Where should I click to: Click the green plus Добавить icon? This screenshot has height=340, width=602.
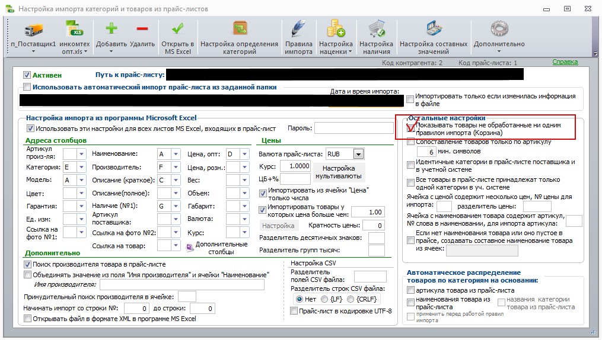pyautogui.click(x=112, y=28)
